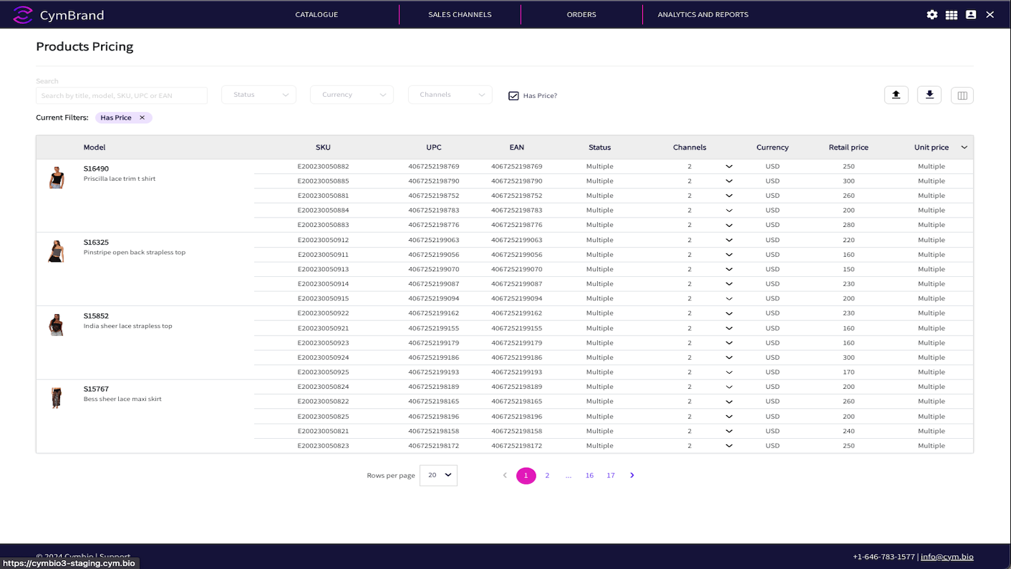Click the info@cym.bio email link
Screen dimensions: 1011x569
[947, 557]
